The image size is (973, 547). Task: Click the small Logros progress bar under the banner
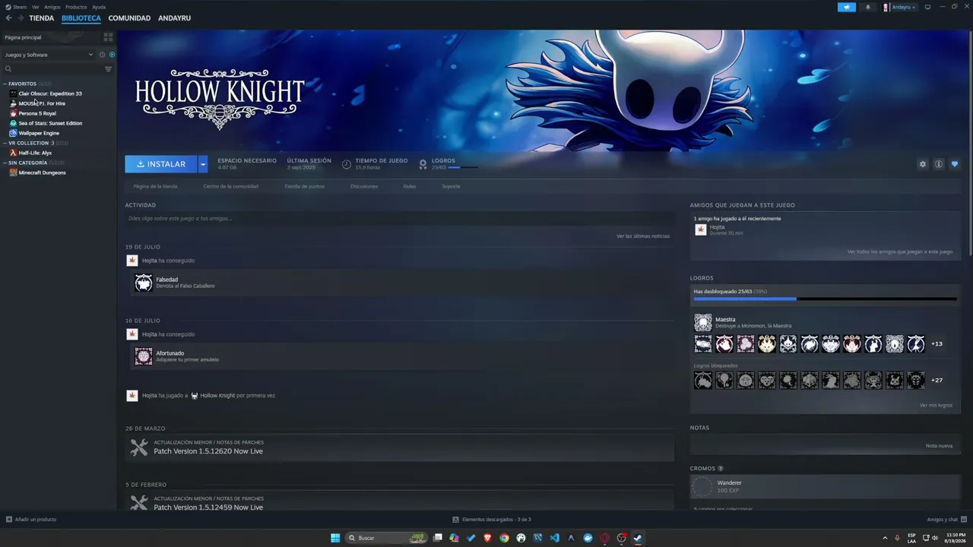[463, 167]
